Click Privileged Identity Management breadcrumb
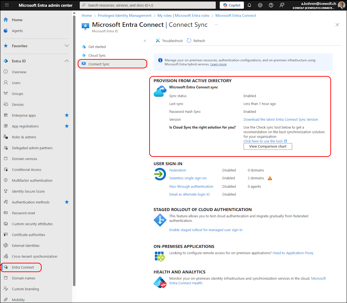The image size is (347, 303). [125, 16]
